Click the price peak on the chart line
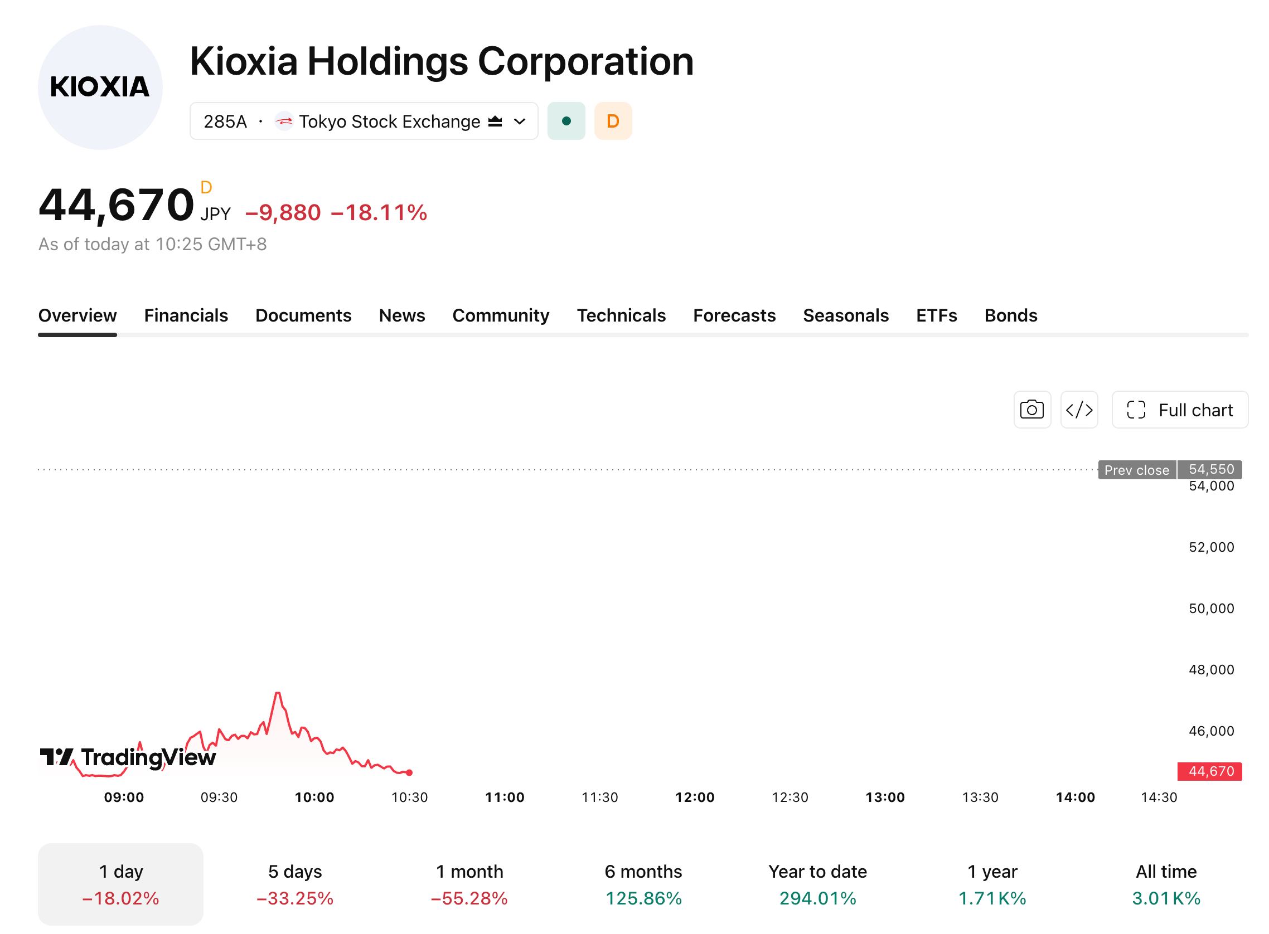The image size is (1269, 934). pyautogui.click(x=278, y=693)
